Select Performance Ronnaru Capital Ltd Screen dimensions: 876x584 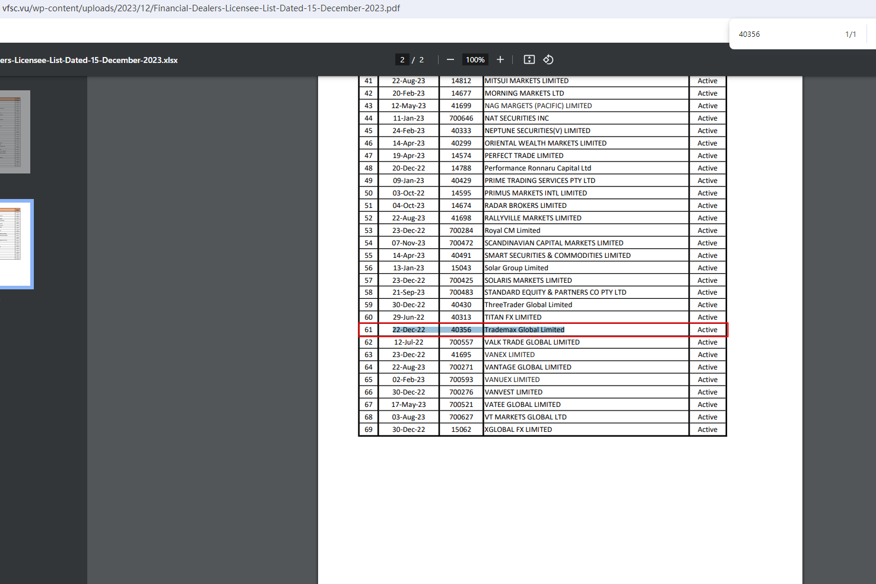(x=538, y=168)
